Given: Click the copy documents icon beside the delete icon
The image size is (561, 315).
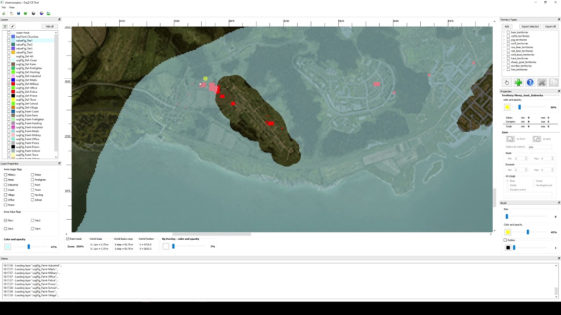Looking at the screenshot, I should pyautogui.click(x=553, y=83).
